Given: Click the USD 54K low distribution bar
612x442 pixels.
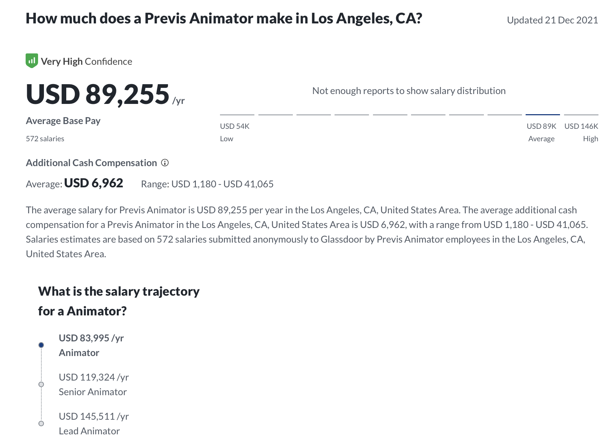Looking at the screenshot, I should coord(237,115).
